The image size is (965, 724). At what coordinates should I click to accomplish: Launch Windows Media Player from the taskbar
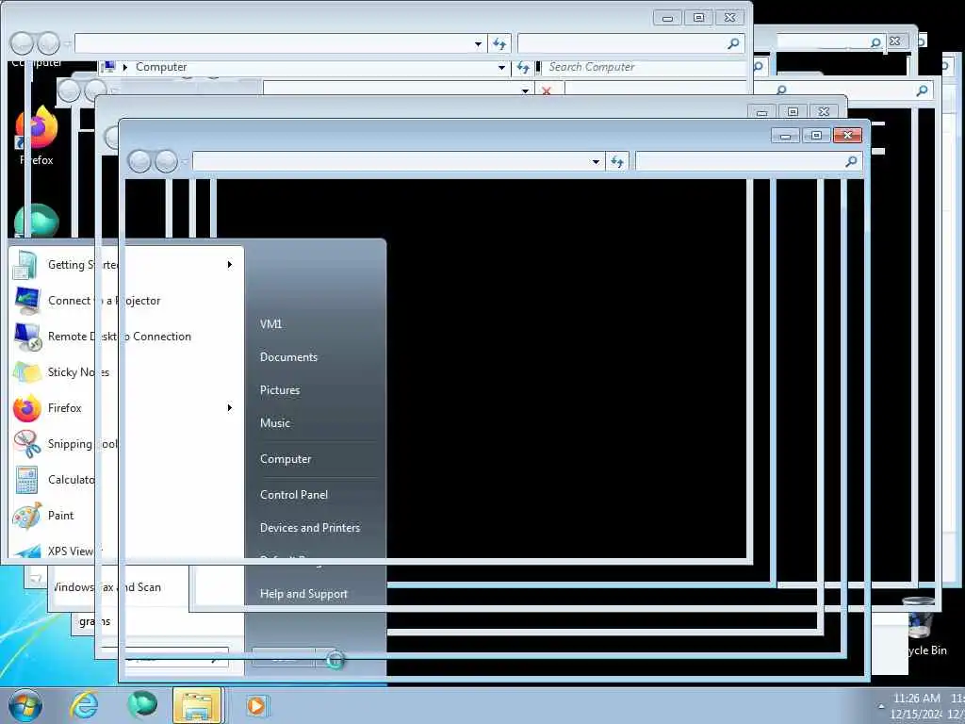pos(256,705)
